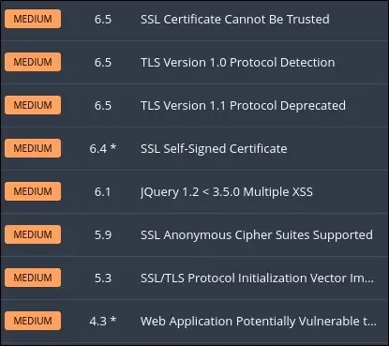Image resolution: width=389 pixels, height=346 pixels.
Task: Click MEDIUM badge for Web Application row
Action: tap(33, 321)
